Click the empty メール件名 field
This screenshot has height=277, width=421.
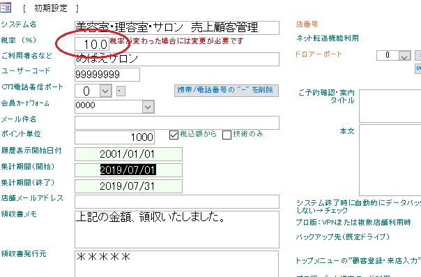coord(177,123)
